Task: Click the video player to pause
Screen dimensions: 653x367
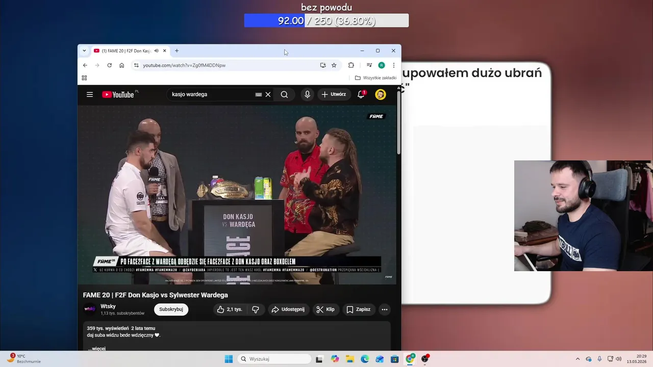Action: tap(237, 195)
